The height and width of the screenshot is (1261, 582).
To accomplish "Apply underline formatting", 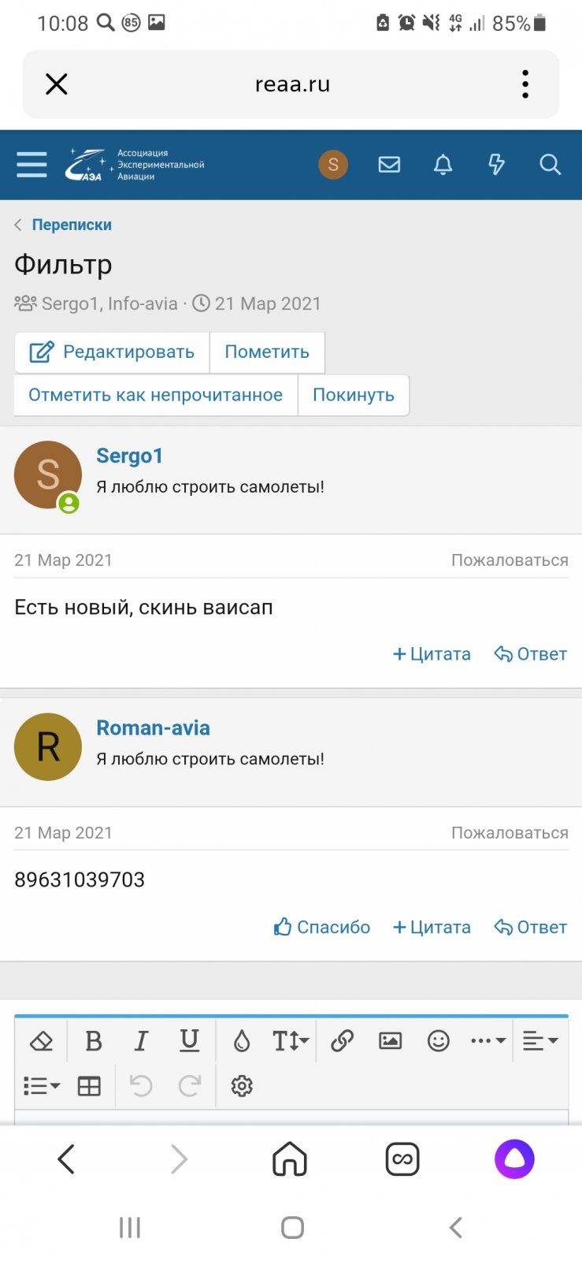I will coord(189,1040).
